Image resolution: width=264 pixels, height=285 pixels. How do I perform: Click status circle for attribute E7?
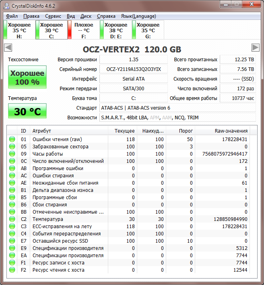click(12, 241)
